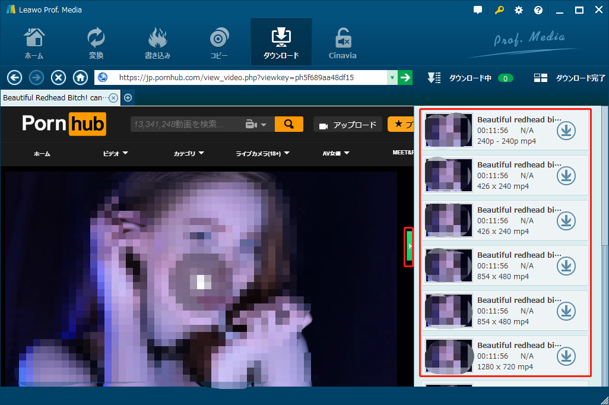Download the upper 854 x 480 mp4 entry
The height and width of the screenshot is (405, 609).
coord(566,266)
